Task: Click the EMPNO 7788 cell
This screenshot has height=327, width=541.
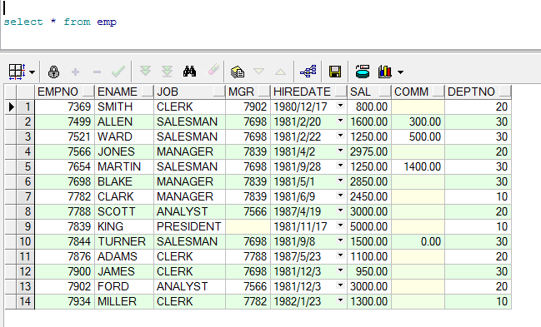Action: click(x=64, y=211)
